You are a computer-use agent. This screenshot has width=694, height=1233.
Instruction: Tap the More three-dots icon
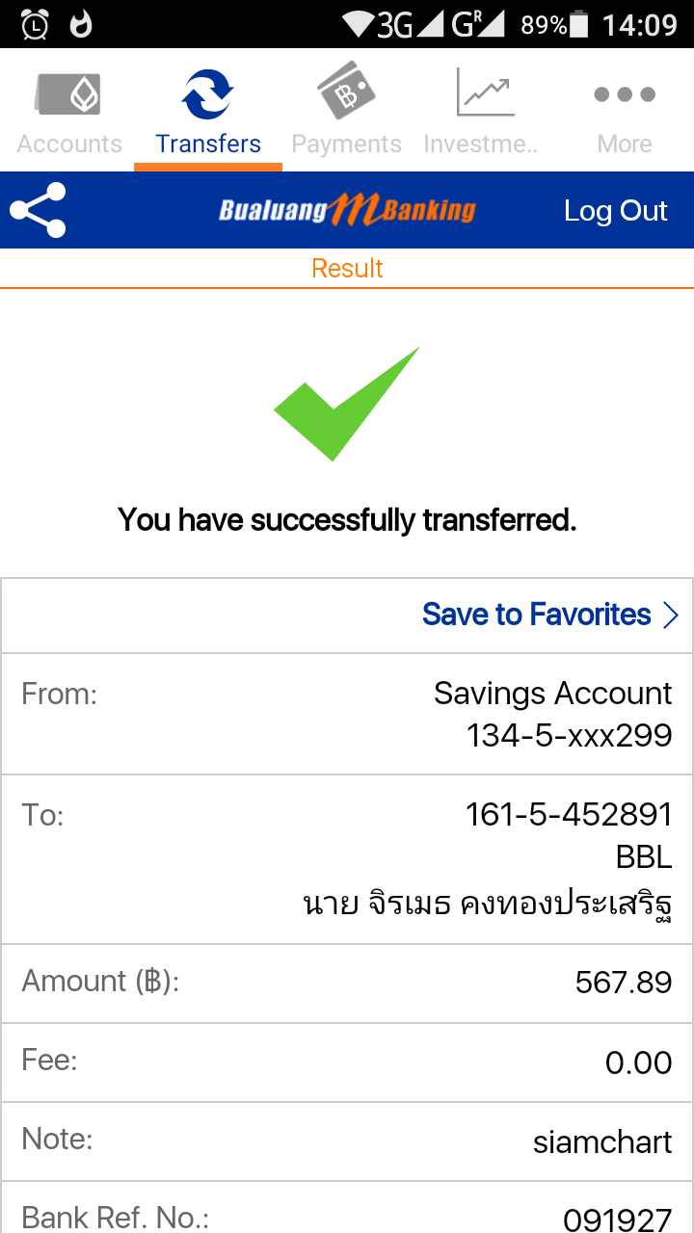(625, 94)
